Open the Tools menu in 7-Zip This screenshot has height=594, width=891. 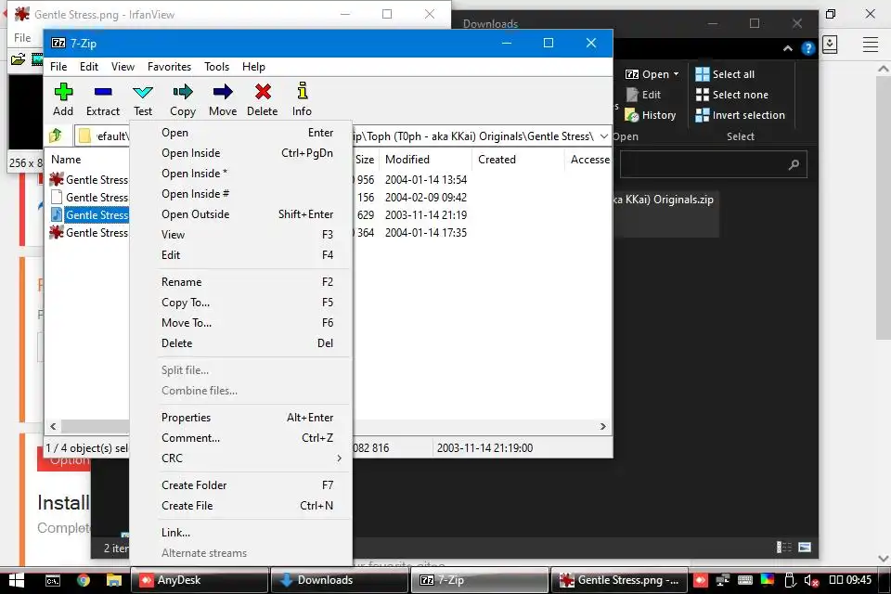[x=216, y=67]
